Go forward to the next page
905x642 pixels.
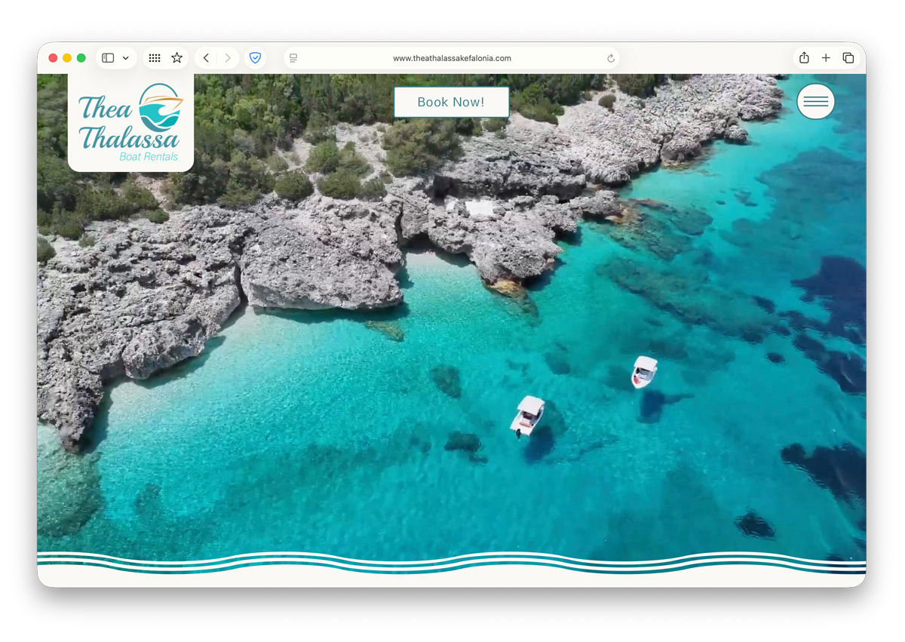click(x=228, y=58)
